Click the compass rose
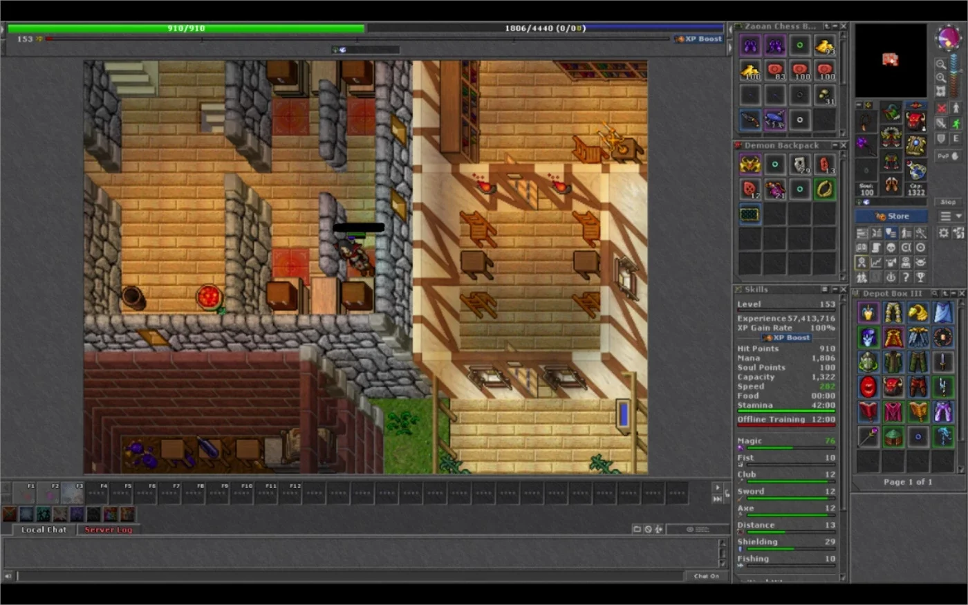The width and height of the screenshot is (968, 605). [x=949, y=38]
